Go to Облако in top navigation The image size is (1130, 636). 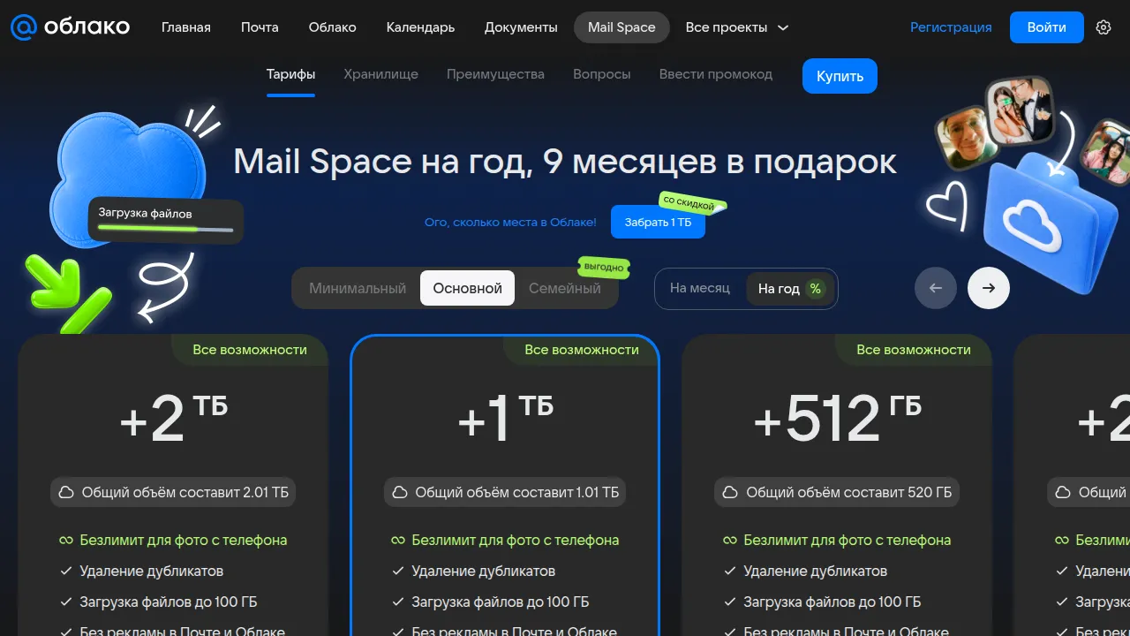[333, 27]
